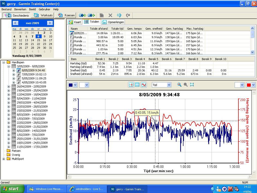Zoom in on the graph
This screenshot has width=257, height=193.
pos(179,85)
